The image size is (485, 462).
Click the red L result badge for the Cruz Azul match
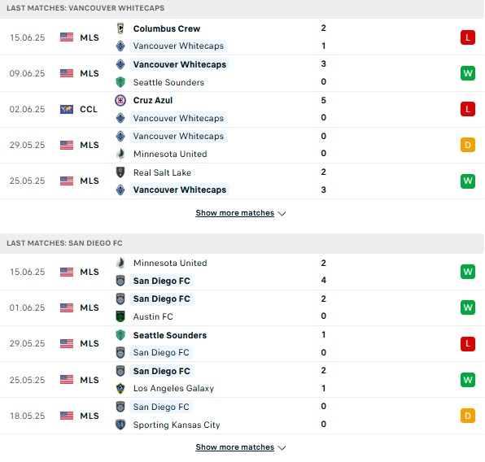[x=468, y=109]
